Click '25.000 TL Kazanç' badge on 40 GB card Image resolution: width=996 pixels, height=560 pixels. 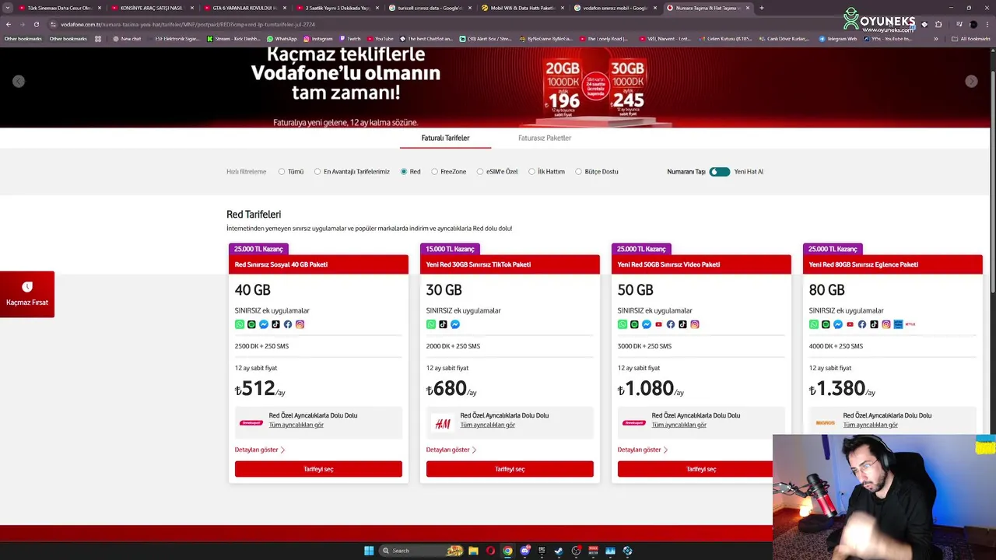[x=258, y=249]
